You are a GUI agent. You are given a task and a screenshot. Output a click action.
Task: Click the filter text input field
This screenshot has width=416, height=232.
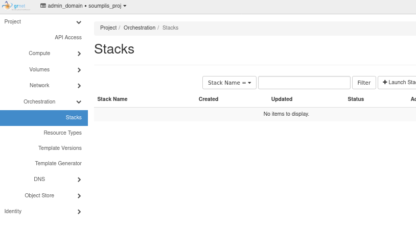coord(304,83)
